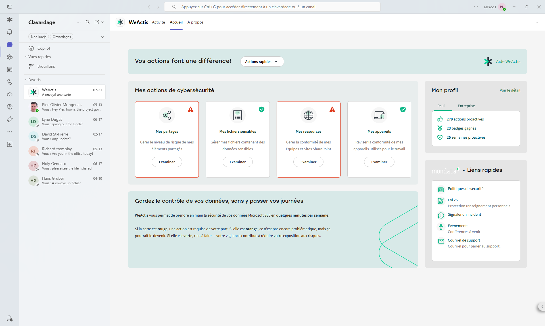Image resolution: width=545 pixels, height=326 pixels.
Task: Open WeActis app more options ellipsis
Action: 538,22
